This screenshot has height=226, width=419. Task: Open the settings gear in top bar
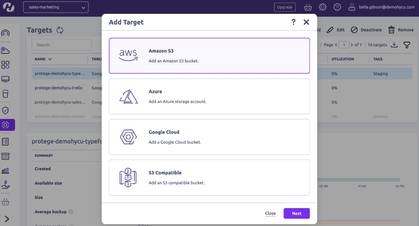323,7
